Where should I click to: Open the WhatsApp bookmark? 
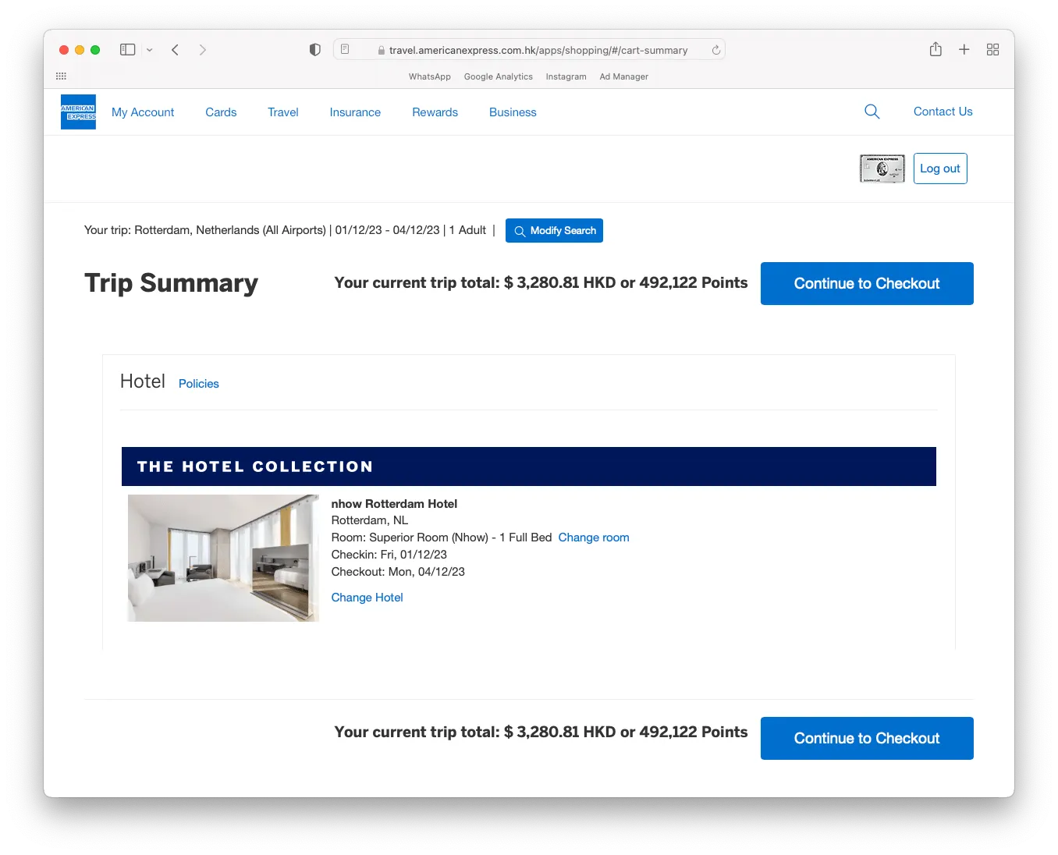[430, 76]
